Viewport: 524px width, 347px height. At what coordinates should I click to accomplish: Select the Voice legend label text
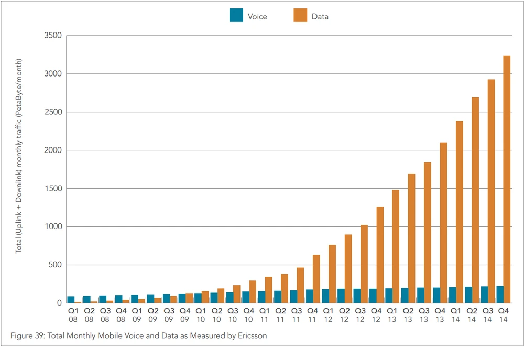[x=257, y=17]
